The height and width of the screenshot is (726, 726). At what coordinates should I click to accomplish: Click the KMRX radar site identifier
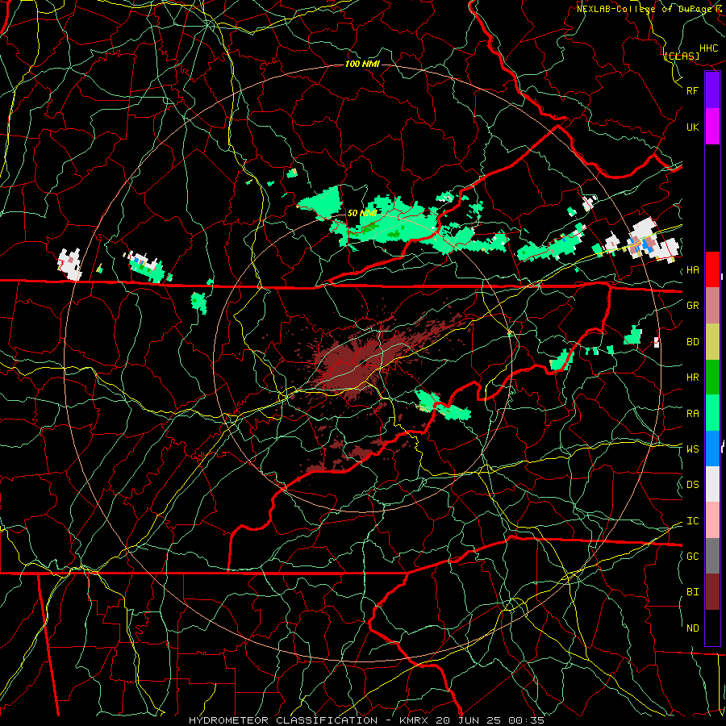click(414, 720)
